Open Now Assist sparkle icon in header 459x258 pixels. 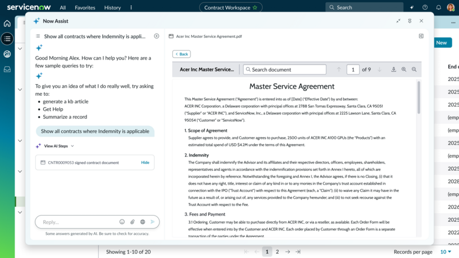pyautogui.click(x=411, y=7)
